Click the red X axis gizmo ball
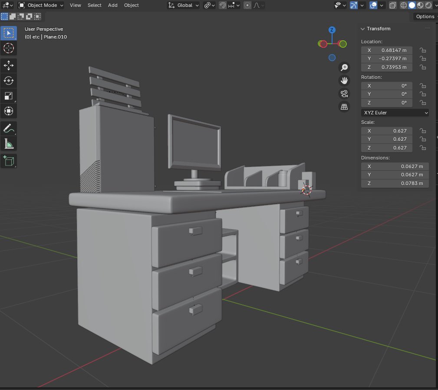 pyautogui.click(x=323, y=44)
